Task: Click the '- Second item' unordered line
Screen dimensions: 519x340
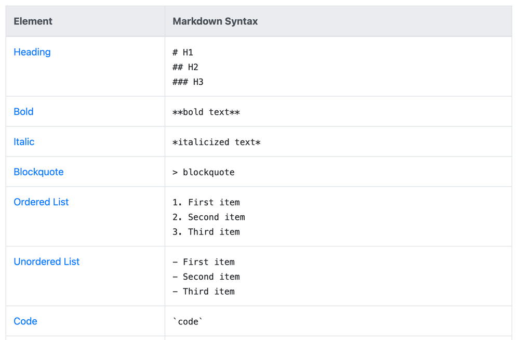Action: (x=206, y=277)
